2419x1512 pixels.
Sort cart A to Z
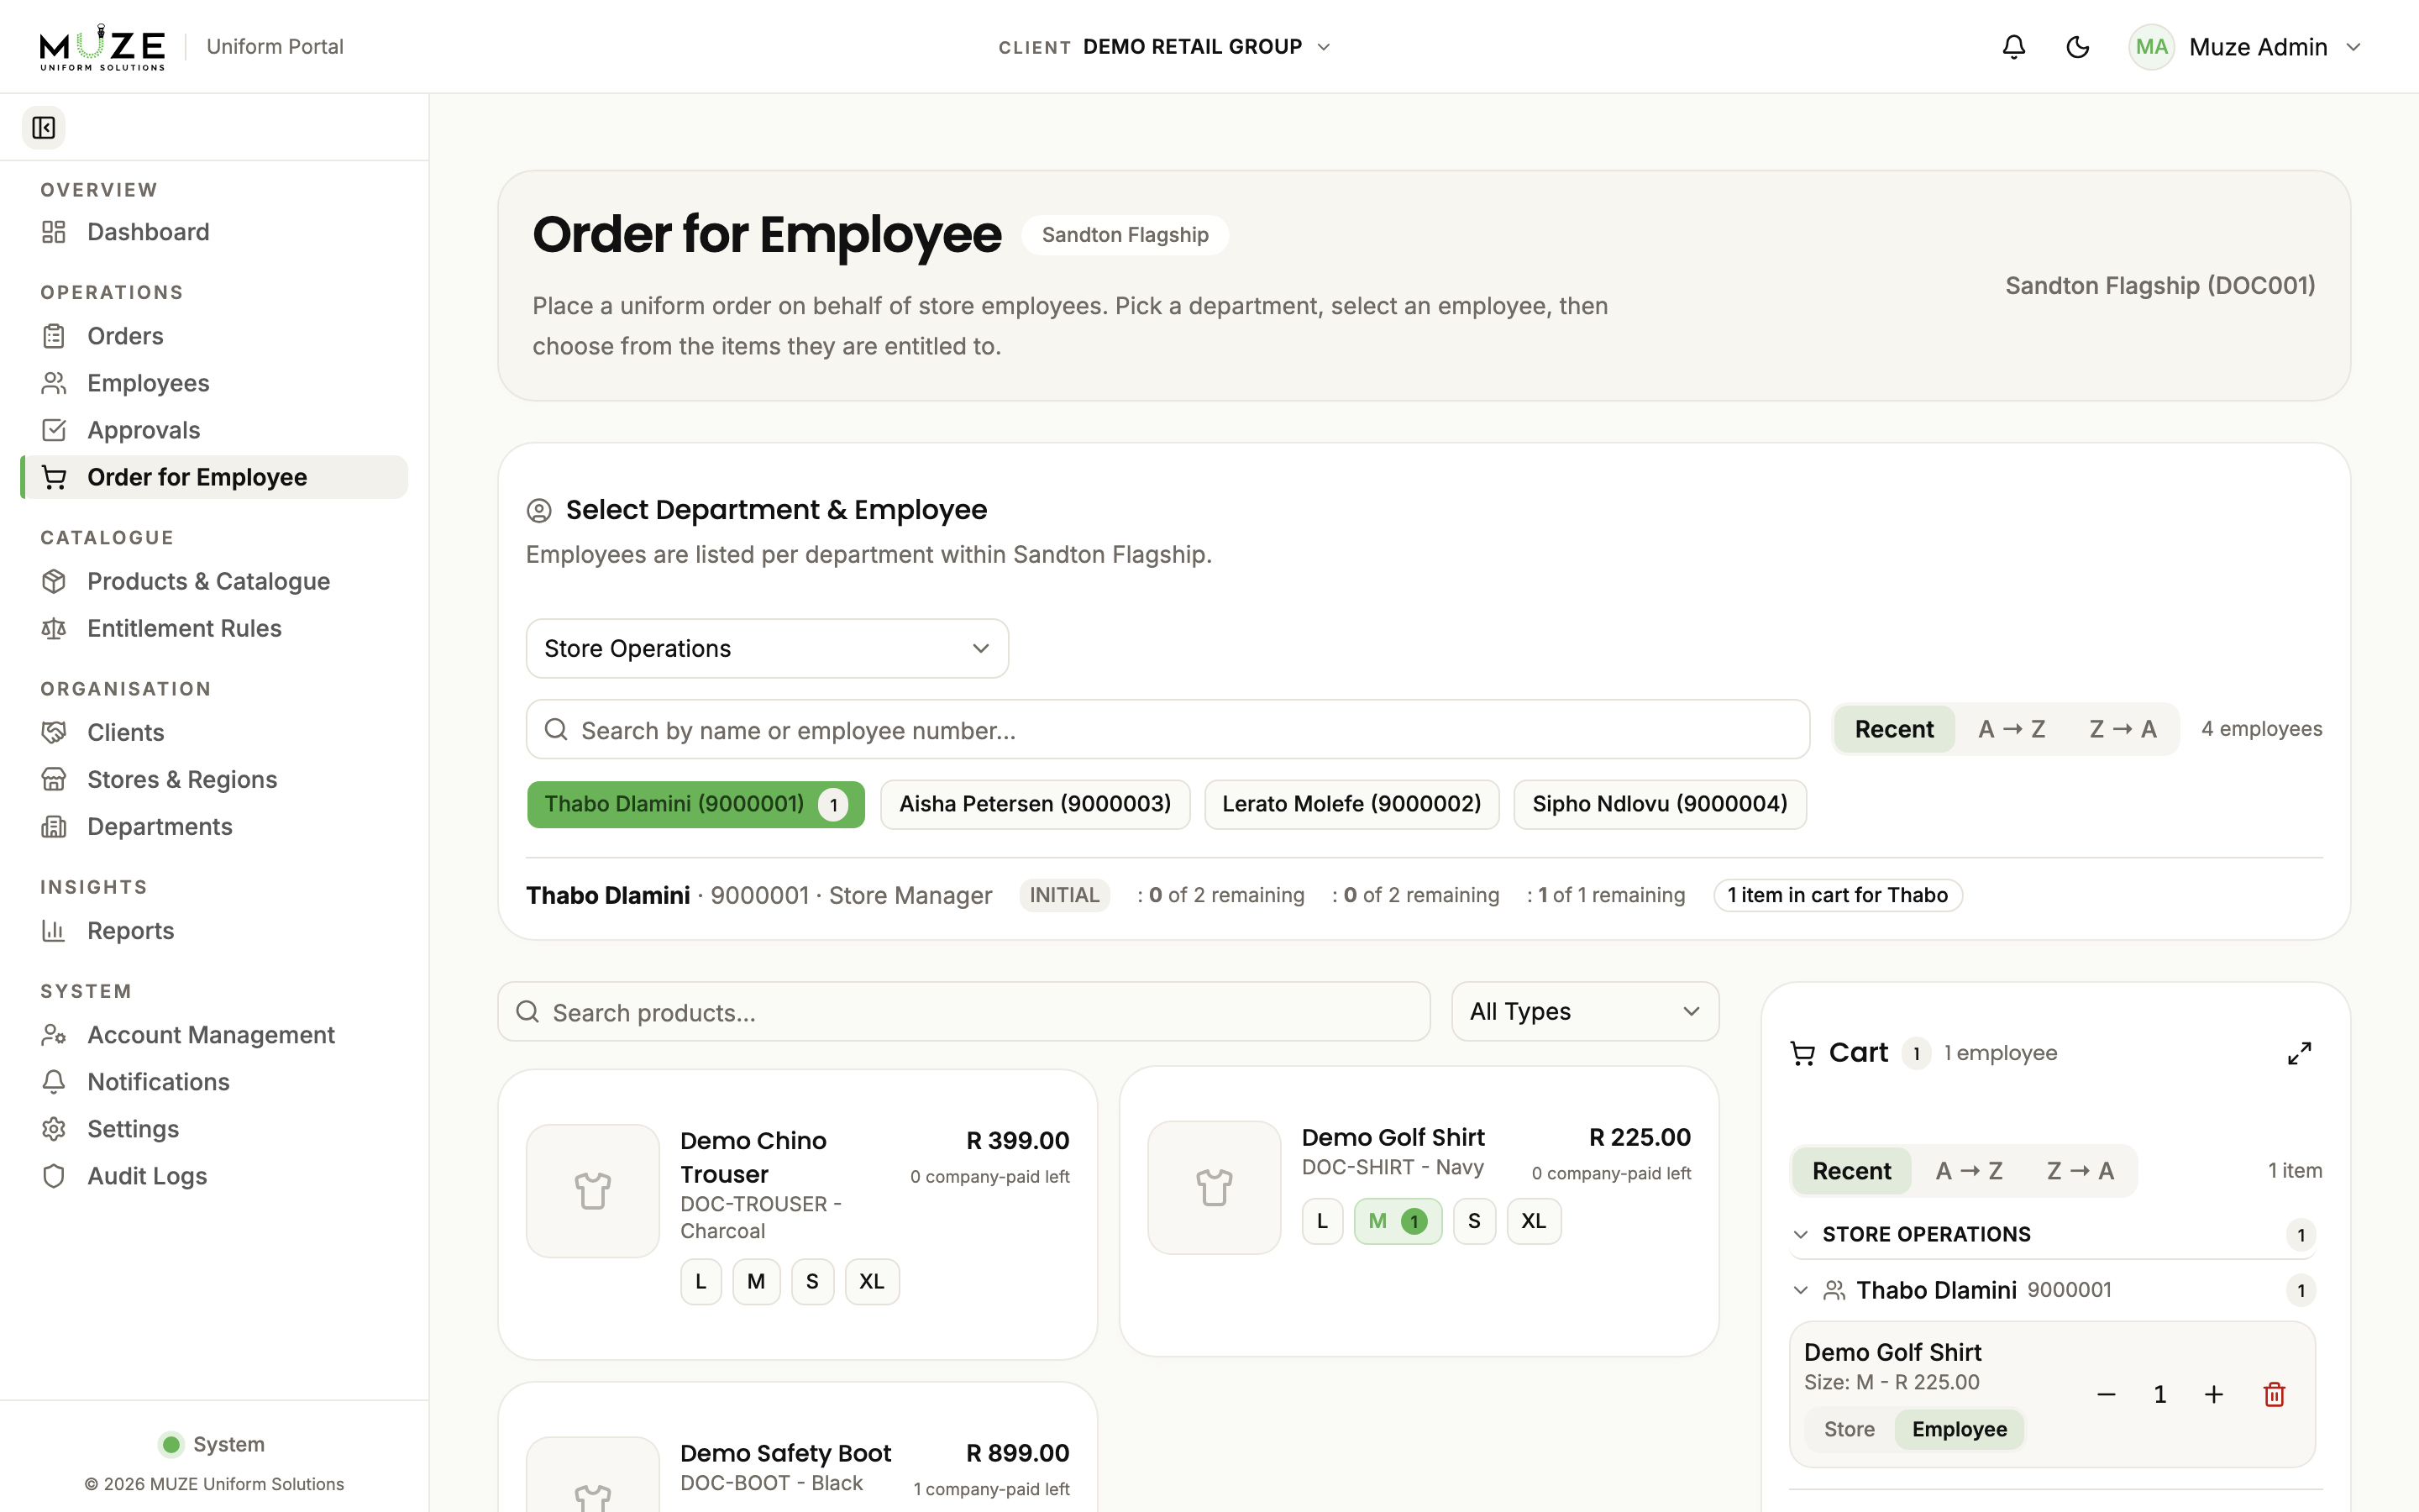coord(1968,1171)
